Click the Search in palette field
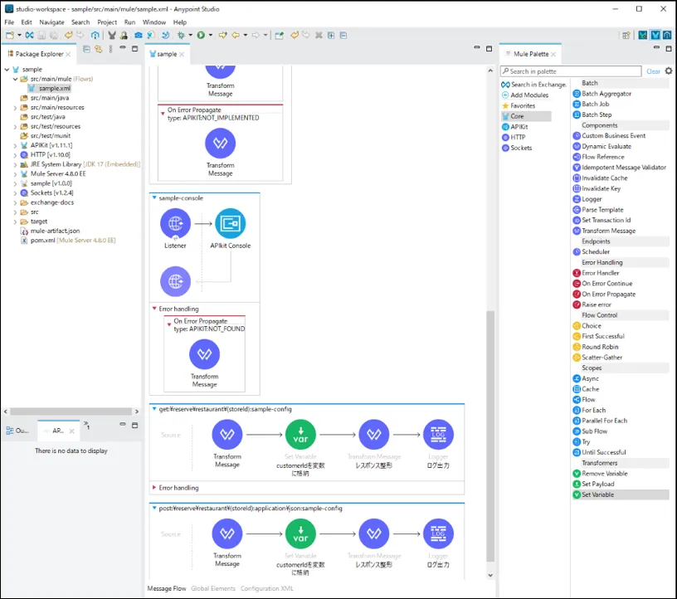The image size is (677, 599). click(x=571, y=71)
